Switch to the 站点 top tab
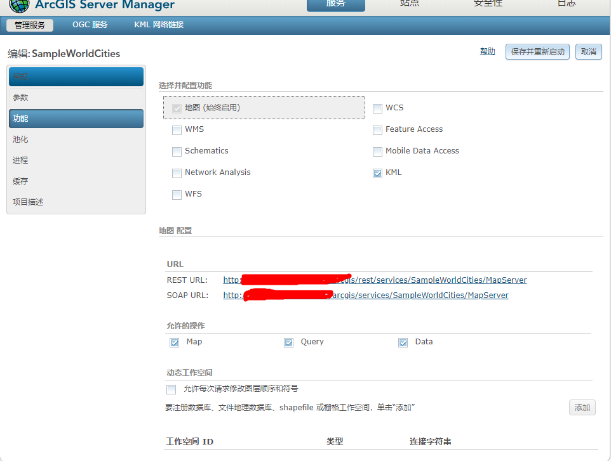611x461 pixels. tap(410, 4)
